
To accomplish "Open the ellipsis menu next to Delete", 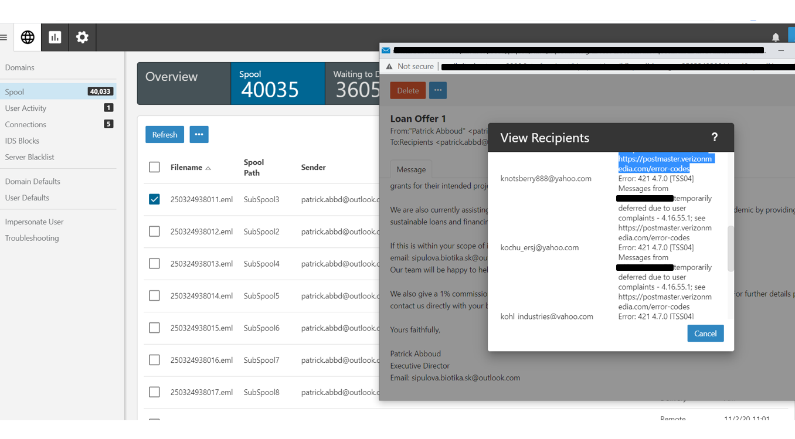I will tap(438, 90).
